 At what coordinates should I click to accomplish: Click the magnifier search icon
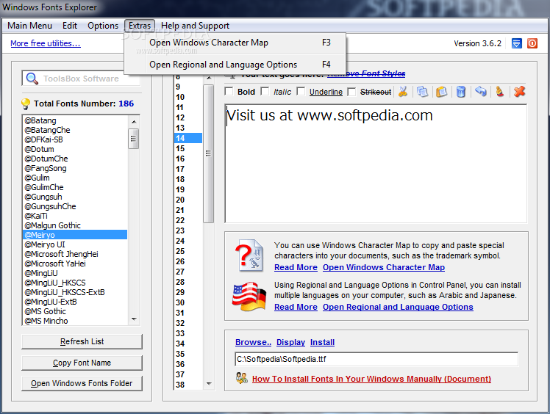tap(32, 79)
